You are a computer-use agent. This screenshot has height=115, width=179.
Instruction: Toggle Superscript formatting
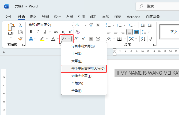click(70, 32)
